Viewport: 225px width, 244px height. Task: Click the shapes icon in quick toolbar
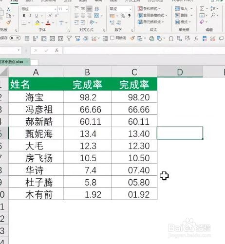point(159,38)
